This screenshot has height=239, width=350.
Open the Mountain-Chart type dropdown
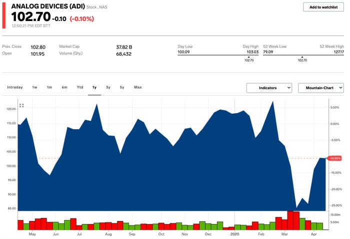pyautogui.click(x=321, y=88)
